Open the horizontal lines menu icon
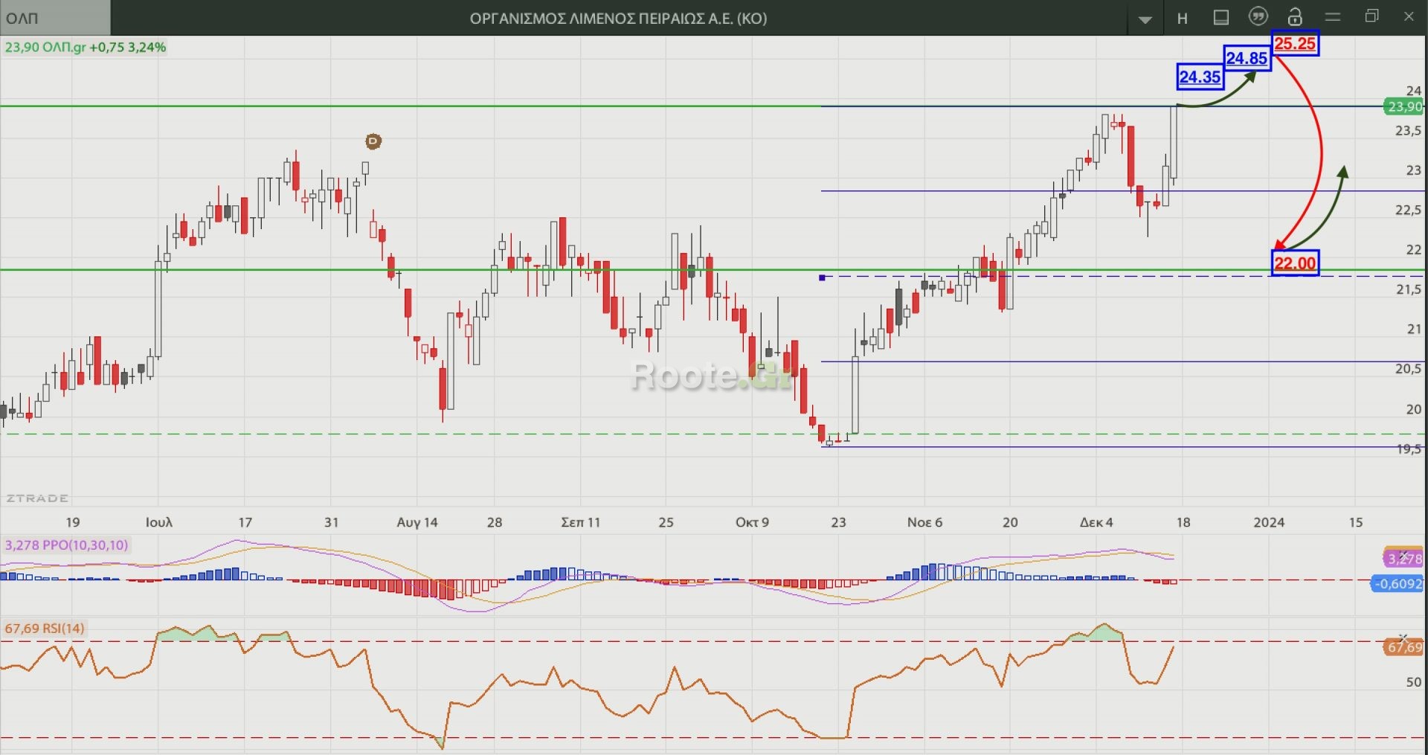 pyautogui.click(x=1333, y=17)
